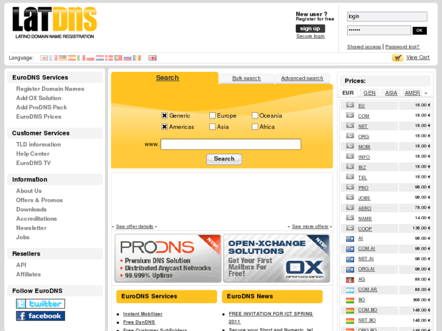The width and height of the screenshot is (442, 331).
Task: Open the Password lost? link
Action: (x=402, y=47)
